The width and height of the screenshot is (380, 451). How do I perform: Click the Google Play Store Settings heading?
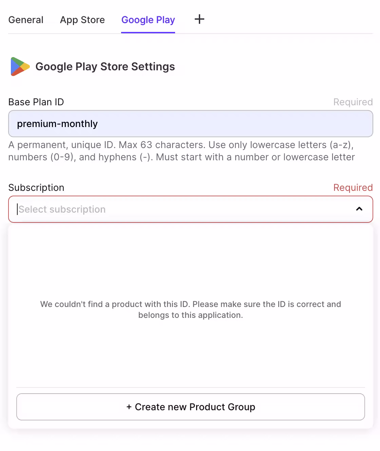coord(105,67)
